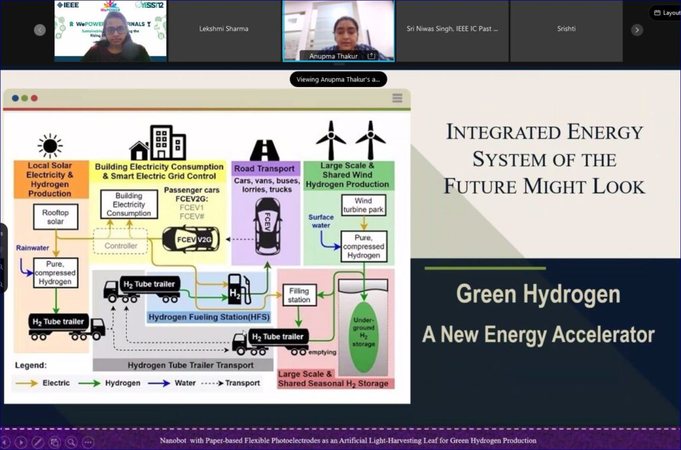Click the H2 Tube trailer labeled emptying

pos(271,342)
